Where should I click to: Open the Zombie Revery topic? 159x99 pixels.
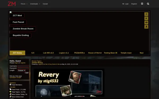coord(37,63)
